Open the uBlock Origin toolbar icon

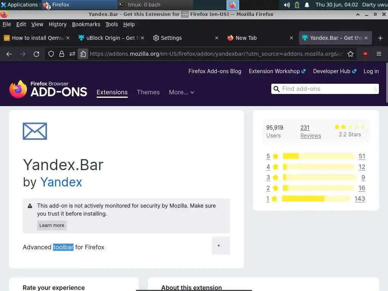click(x=365, y=54)
